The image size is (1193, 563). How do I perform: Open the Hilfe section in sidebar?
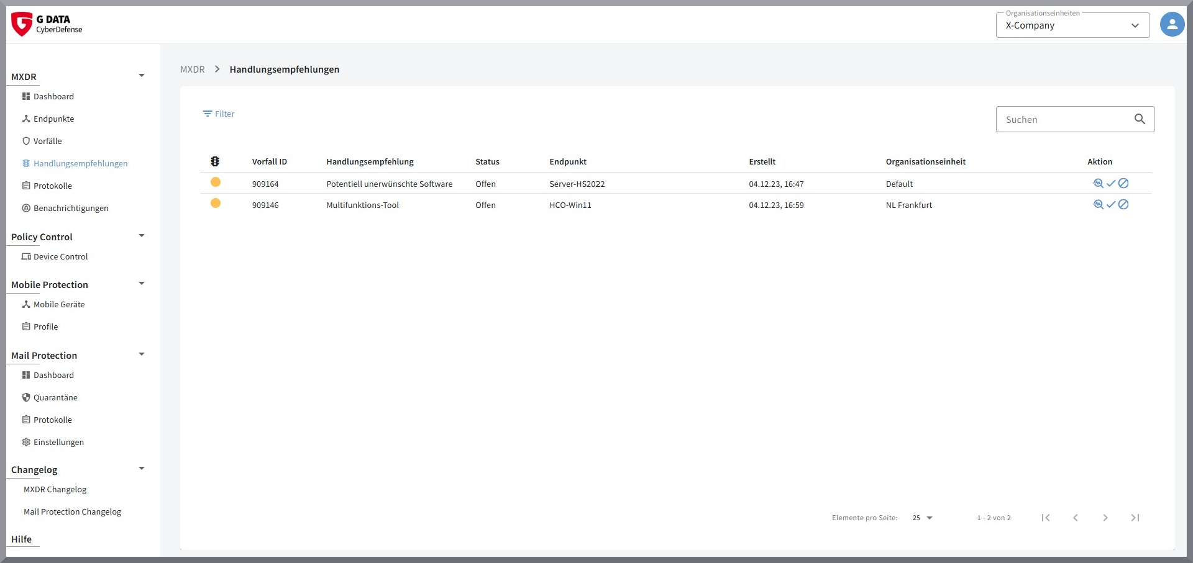click(21, 539)
